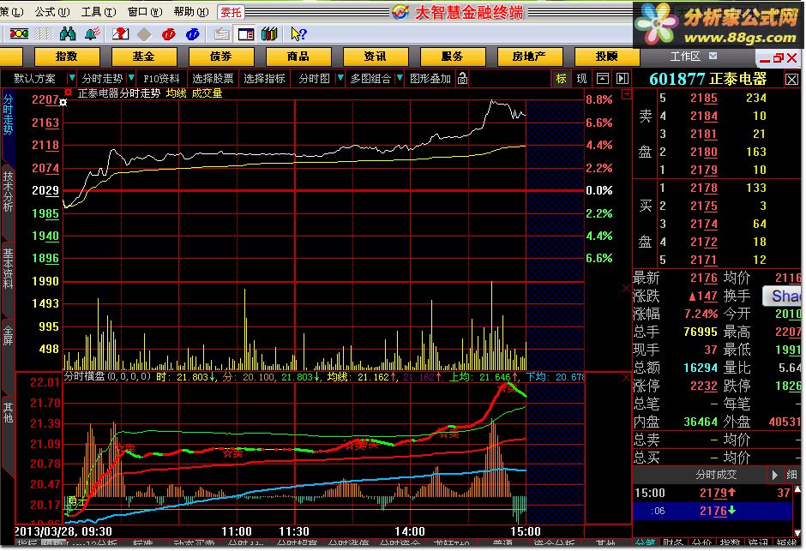The width and height of the screenshot is (806, 551).
Task: Click 均线 legend label in chart header
Action: 176,93
